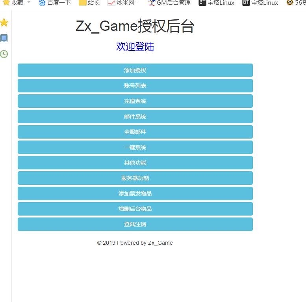Click the star favorites icon in sidebar

click(4, 23)
